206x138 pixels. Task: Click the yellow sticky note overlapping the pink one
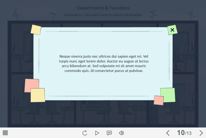tap(38, 95)
